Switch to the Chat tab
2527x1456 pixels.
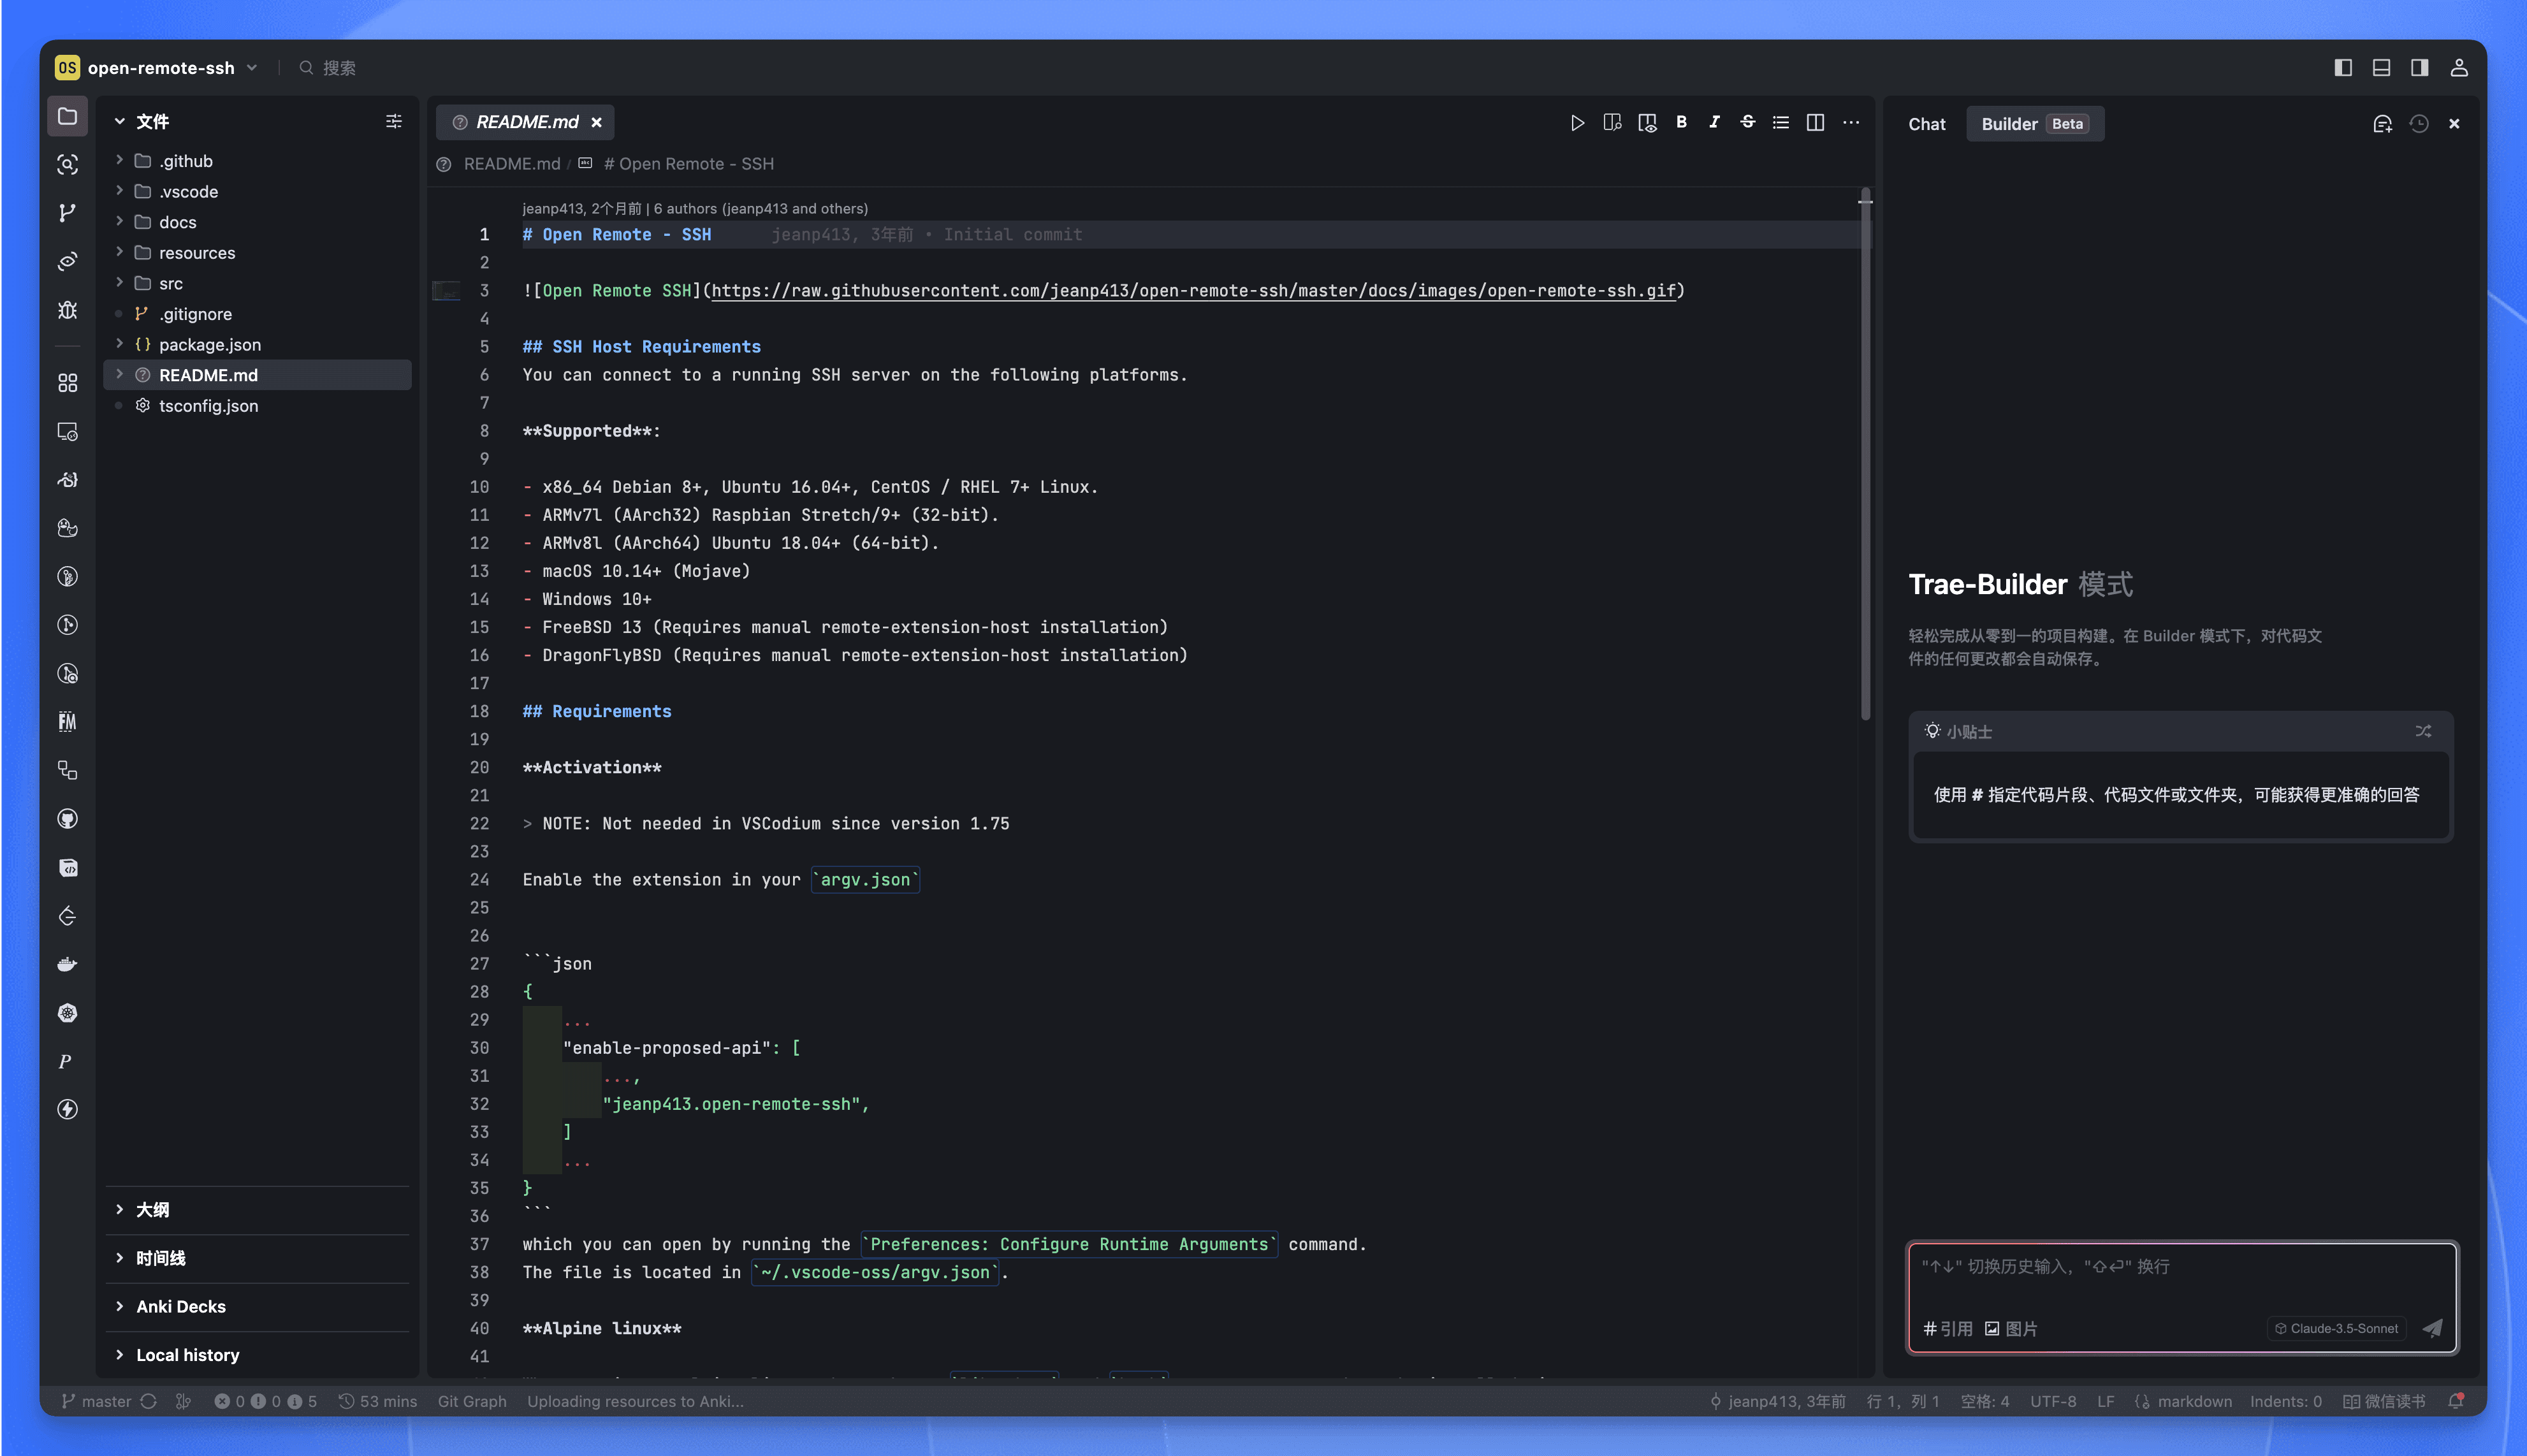click(1926, 124)
